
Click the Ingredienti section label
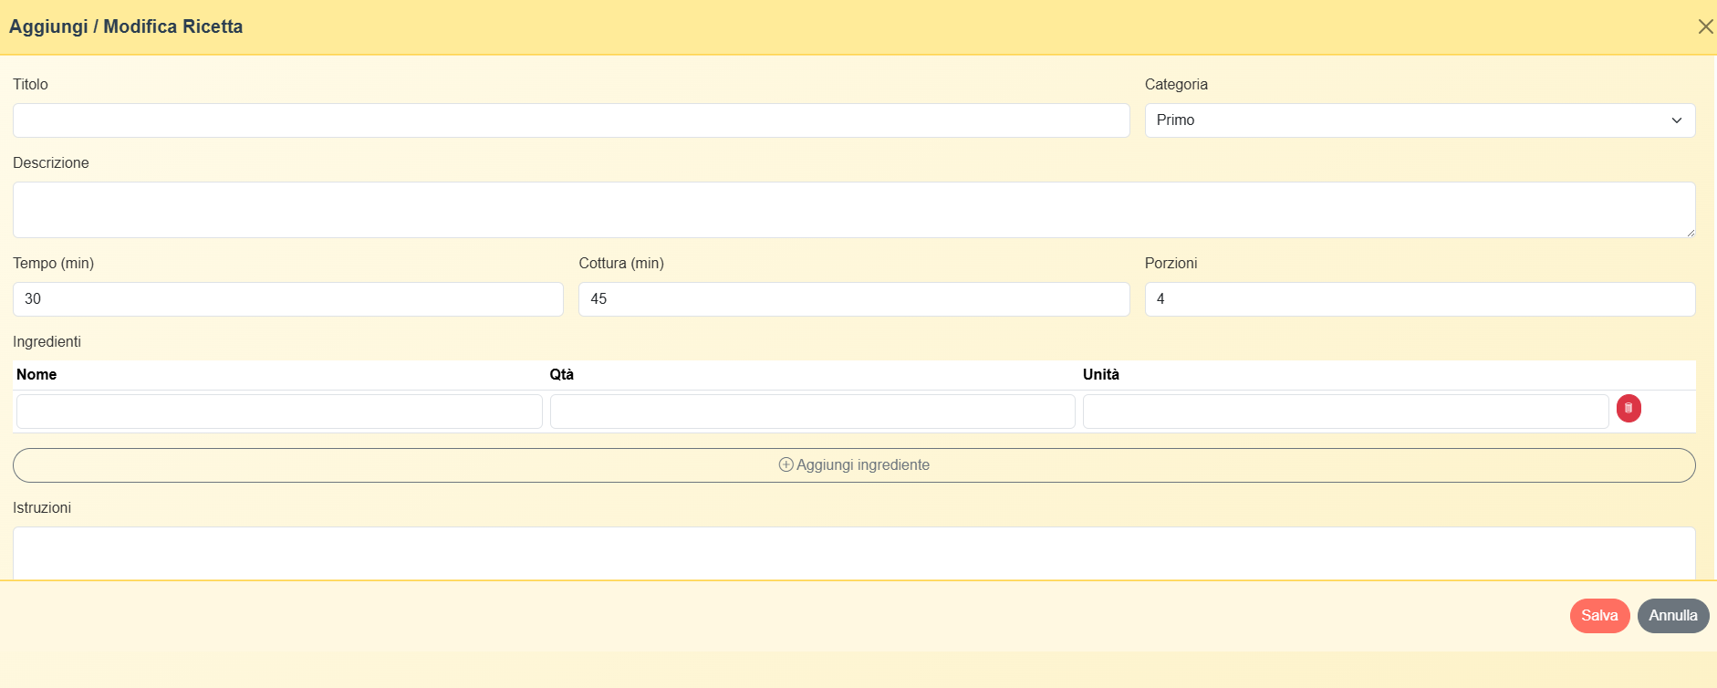[x=47, y=341]
